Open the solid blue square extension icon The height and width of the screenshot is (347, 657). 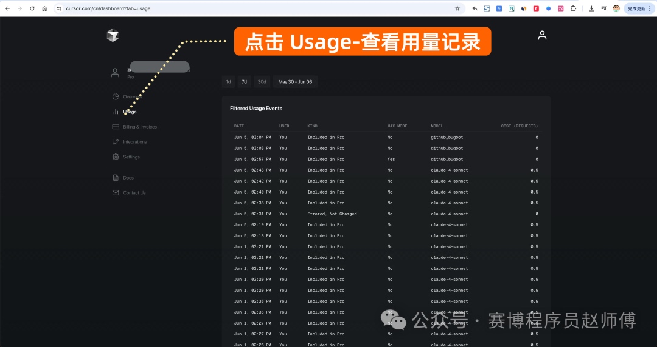click(499, 8)
